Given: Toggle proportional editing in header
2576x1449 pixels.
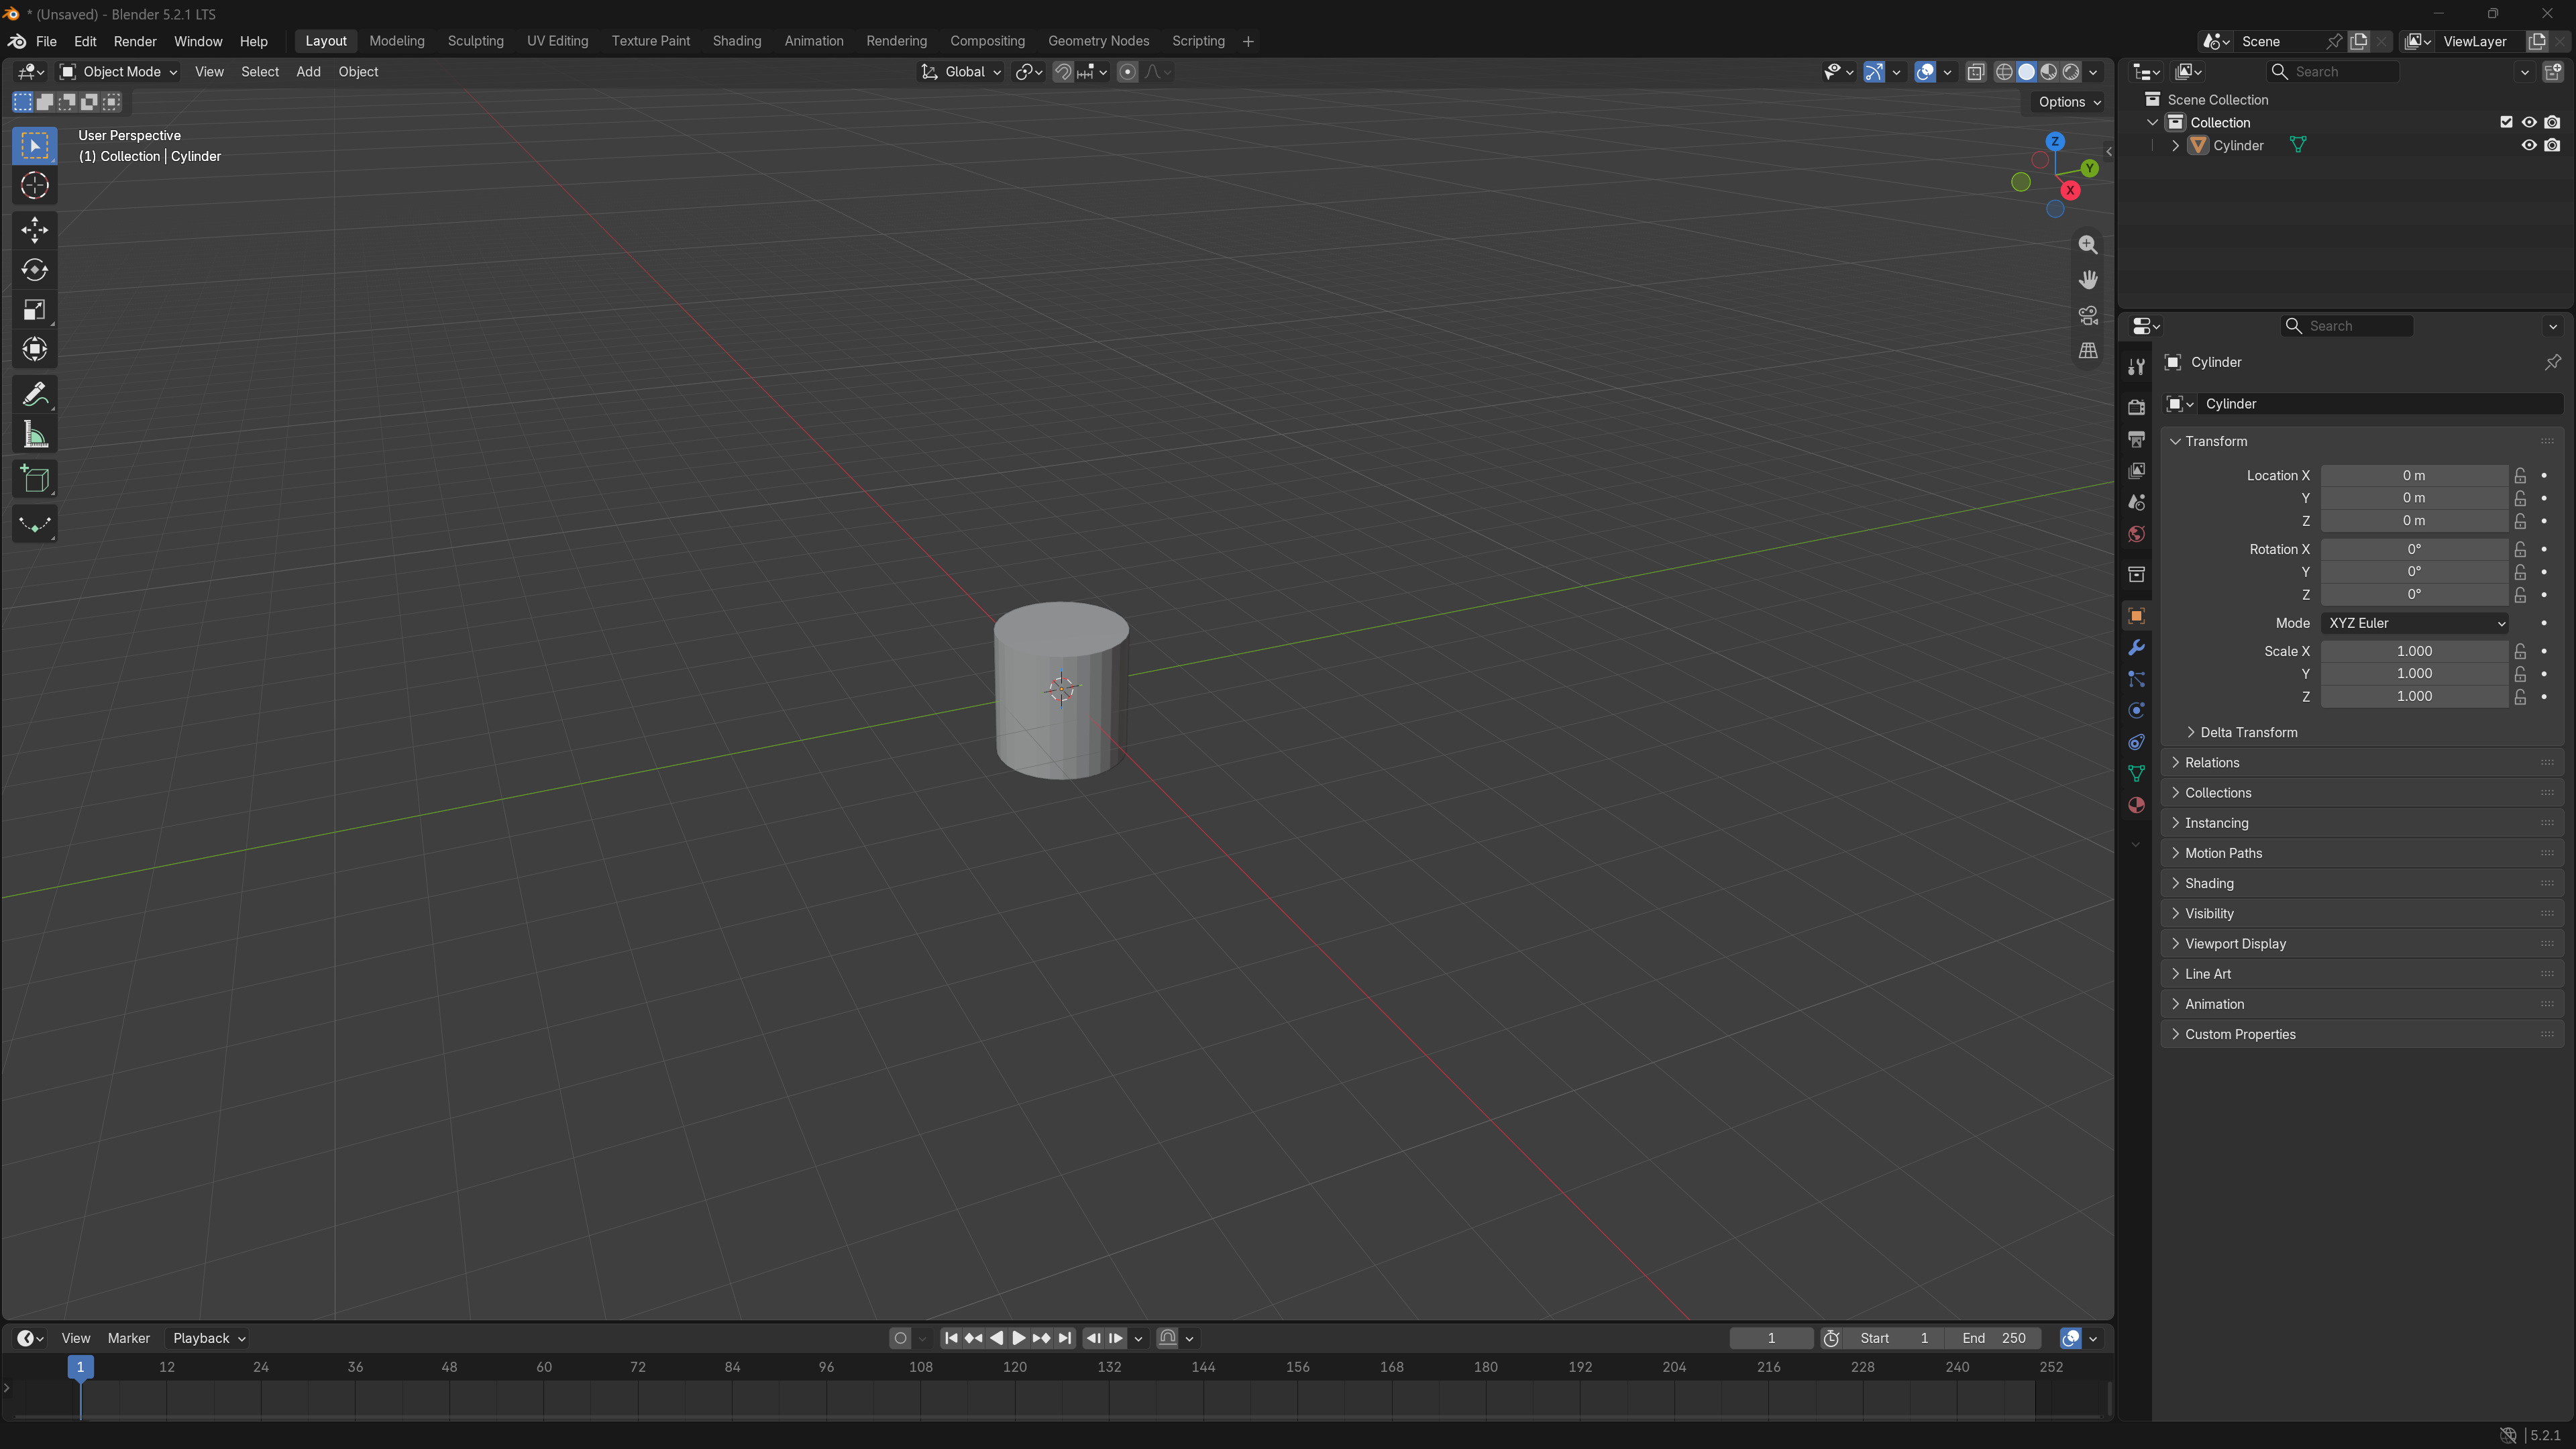Looking at the screenshot, I should [1127, 72].
